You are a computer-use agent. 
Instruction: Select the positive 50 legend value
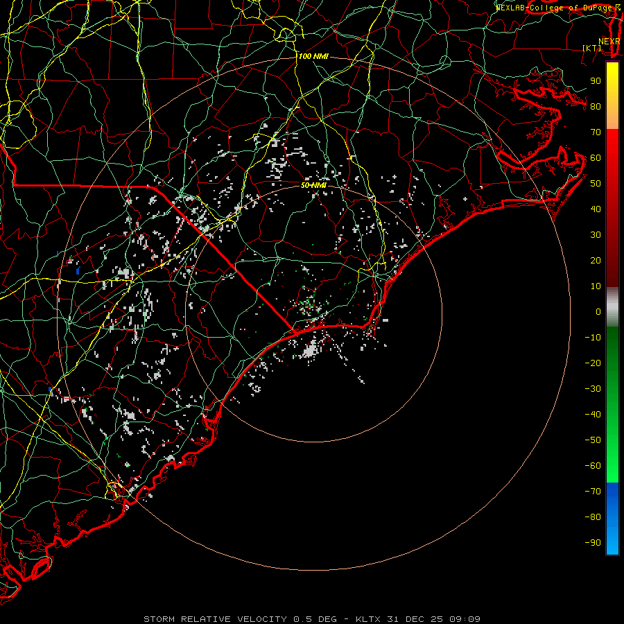coord(596,184)
